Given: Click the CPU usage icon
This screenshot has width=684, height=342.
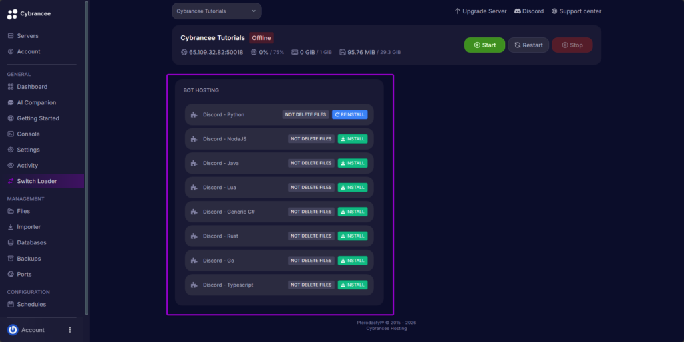Looking at the screenshot, I should click(254, 52).
